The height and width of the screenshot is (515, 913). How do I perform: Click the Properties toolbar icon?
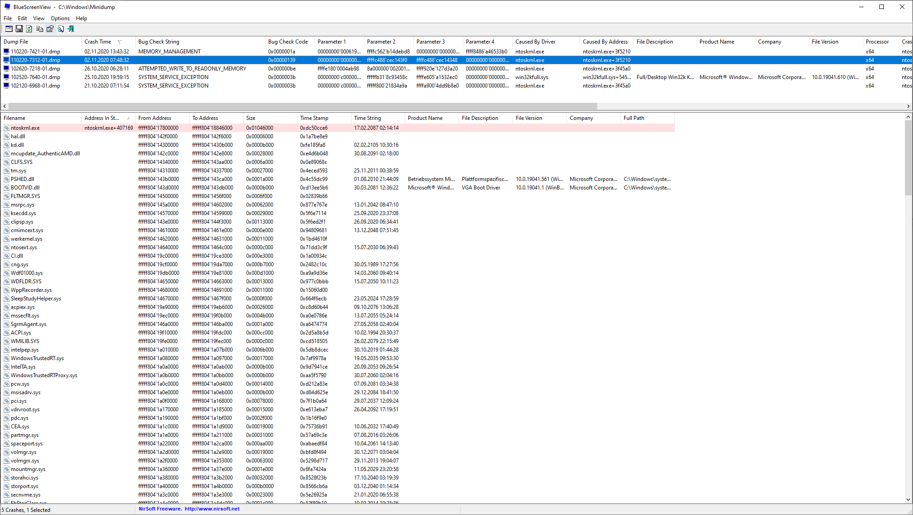[50, 29]
